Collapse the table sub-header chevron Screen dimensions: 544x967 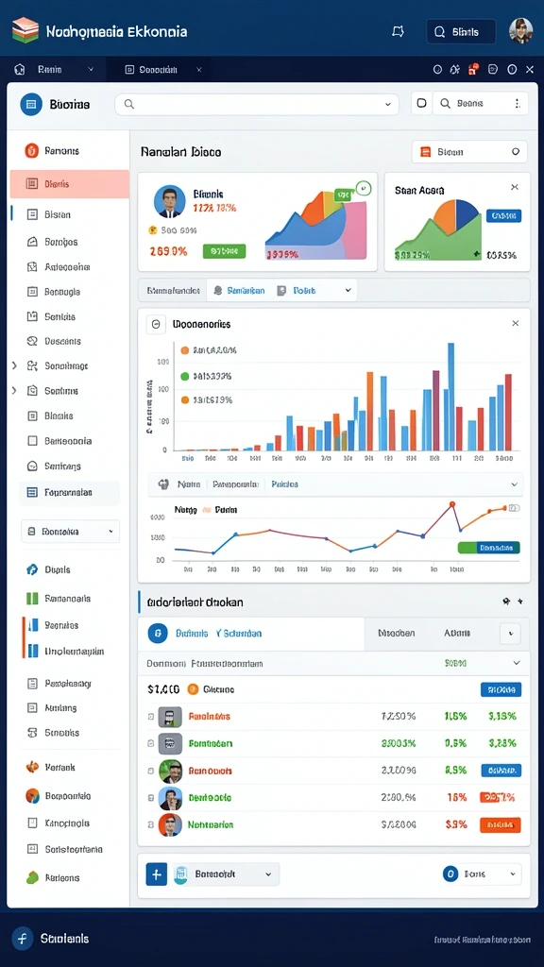click(517, 663)
